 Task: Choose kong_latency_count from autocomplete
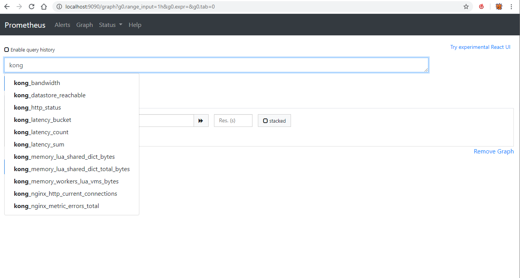72,132
